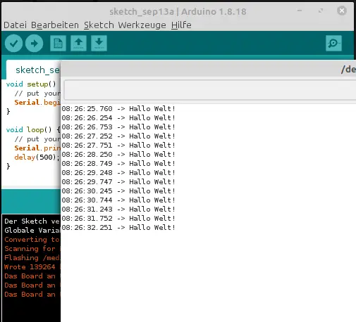Screen dimensions: 356x322
Task: Click the serial line stamped 08:26:30.245
Action: 118,191
